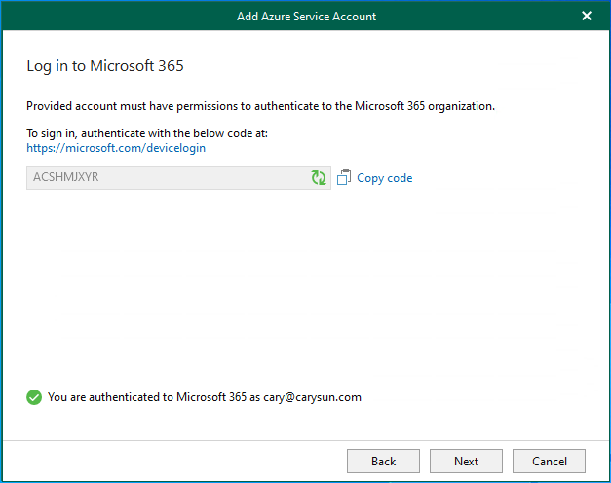Click the blank white area above status message
The image size is (611, 483).
pyautogui.click(x=305, y=292)
